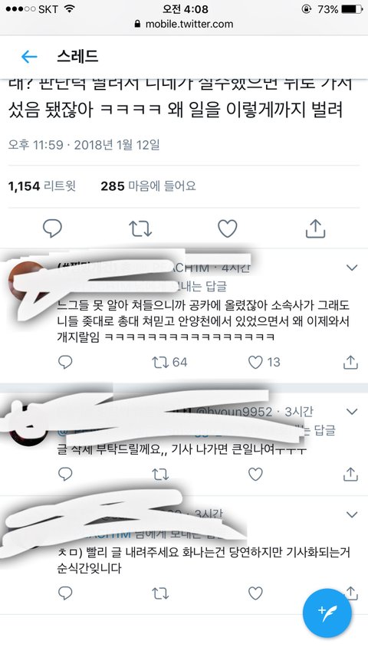The image size is (368, 654).
Task: Share the first reply
Action: click(x=350, y=362)
